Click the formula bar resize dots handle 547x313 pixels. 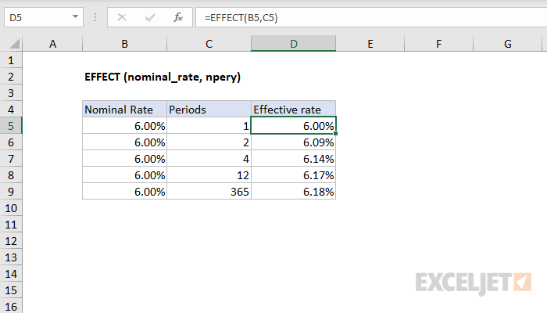(x=95, y=17)
